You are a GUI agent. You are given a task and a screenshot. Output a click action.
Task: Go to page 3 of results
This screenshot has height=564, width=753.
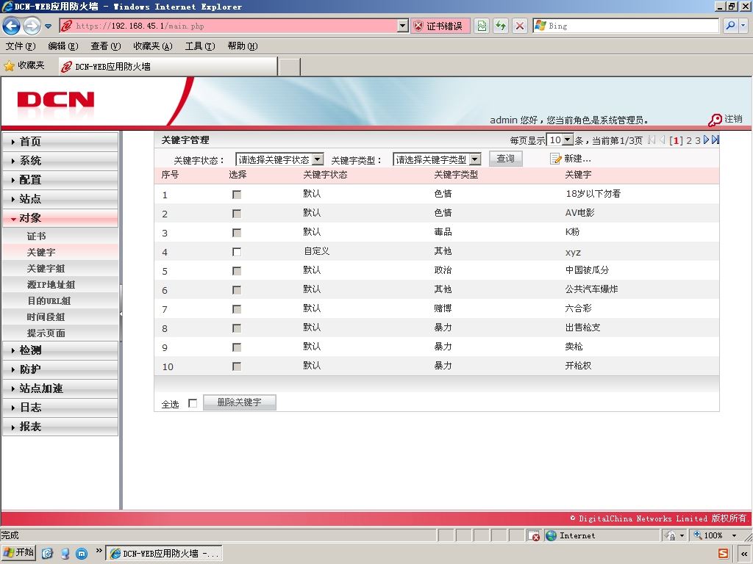click(698, 140)
